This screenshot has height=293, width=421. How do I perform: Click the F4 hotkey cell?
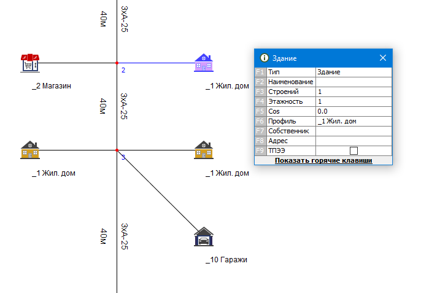(260, 101)
